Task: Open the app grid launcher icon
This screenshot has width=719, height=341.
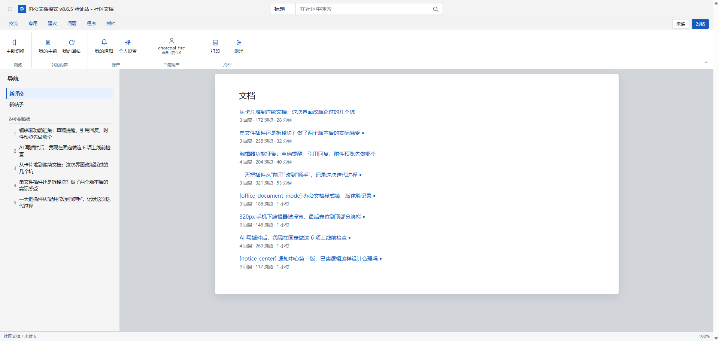Action: point(10,9)
